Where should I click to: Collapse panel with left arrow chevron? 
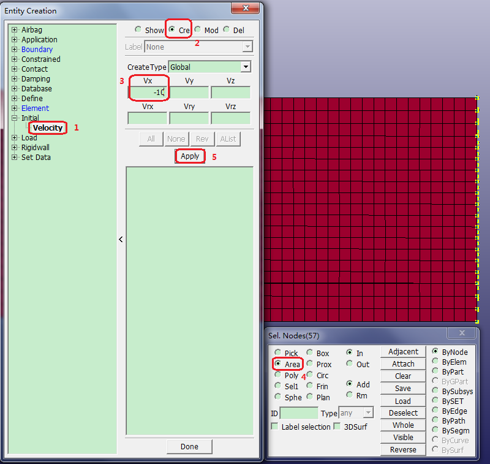point(121,240)
